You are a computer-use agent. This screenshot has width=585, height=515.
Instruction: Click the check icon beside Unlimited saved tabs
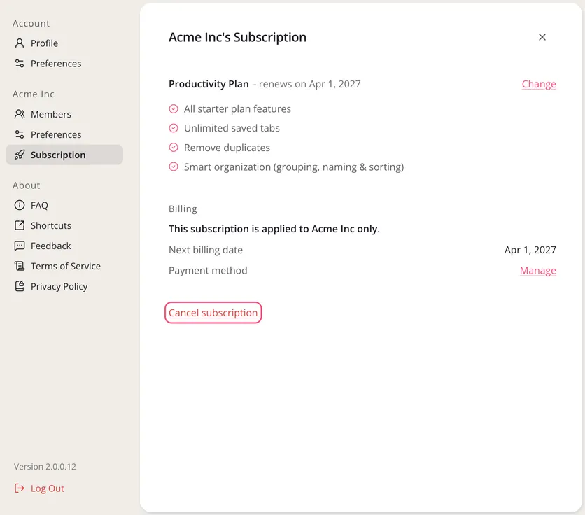click(174, 128)
